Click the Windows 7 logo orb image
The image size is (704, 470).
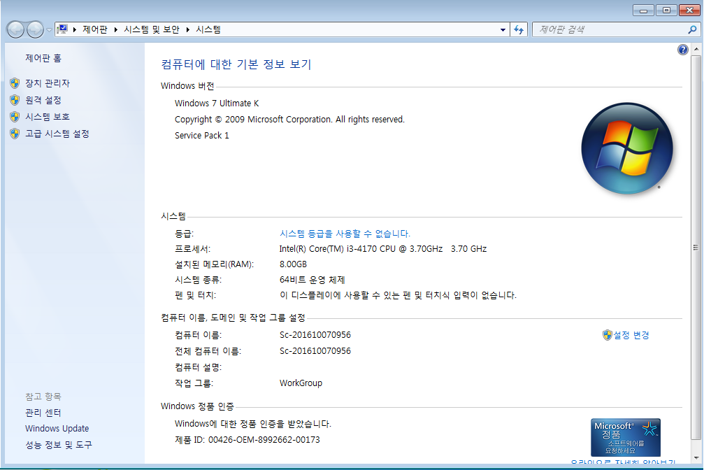coord(627,149)
